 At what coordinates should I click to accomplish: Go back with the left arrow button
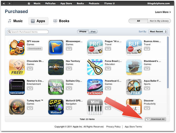click(x=3, y=3)
